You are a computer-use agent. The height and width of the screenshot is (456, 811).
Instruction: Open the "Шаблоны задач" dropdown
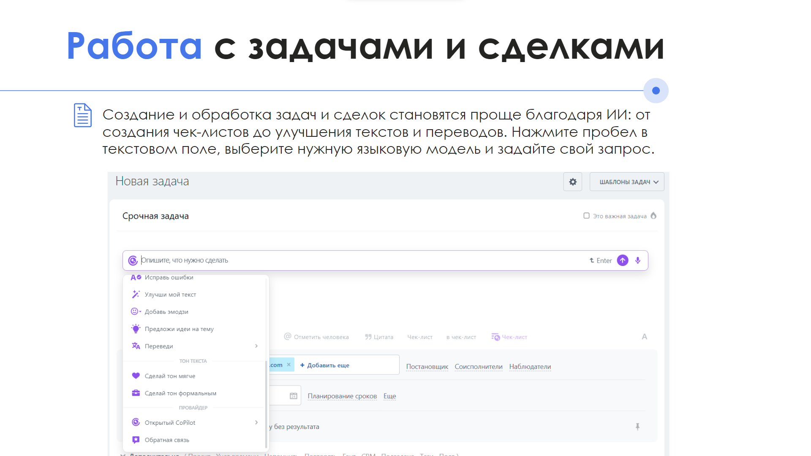pos(627,182)
